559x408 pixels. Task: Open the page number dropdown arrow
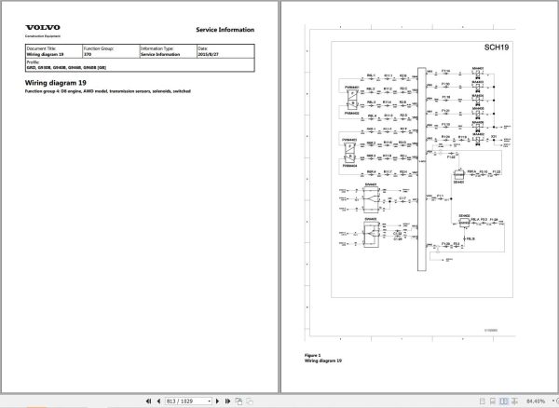tap(210, 401)
